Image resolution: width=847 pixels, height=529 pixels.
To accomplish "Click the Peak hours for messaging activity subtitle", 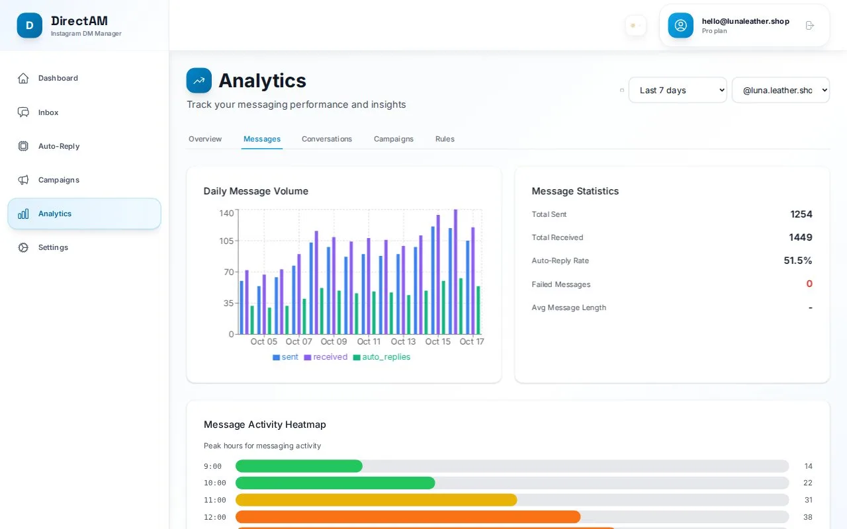I will (x=263, y=446).
